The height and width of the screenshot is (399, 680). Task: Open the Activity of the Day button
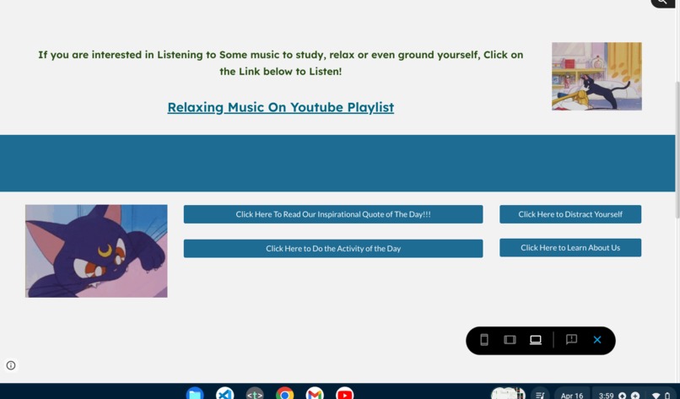333,249
